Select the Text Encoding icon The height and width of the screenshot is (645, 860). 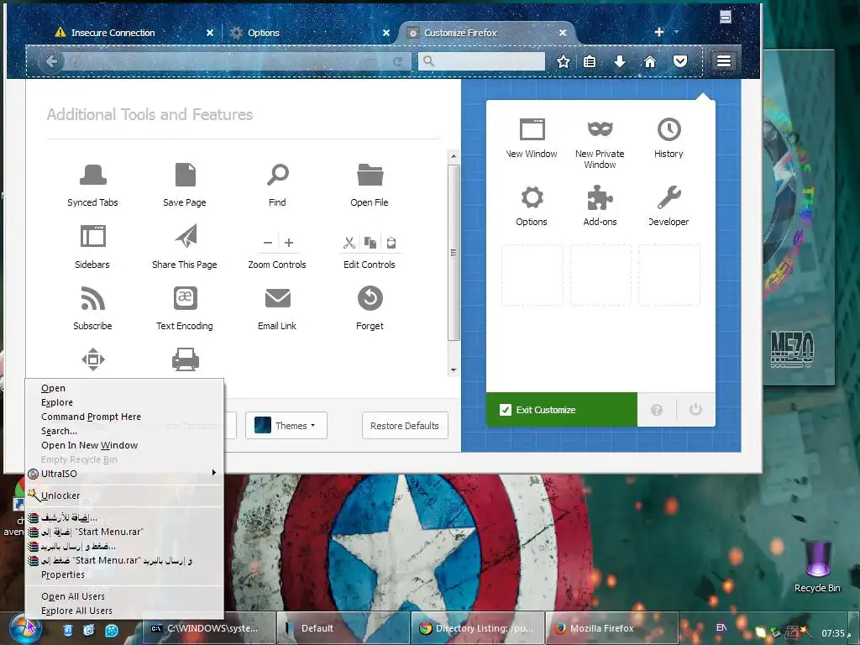click(x=186, y=298)
